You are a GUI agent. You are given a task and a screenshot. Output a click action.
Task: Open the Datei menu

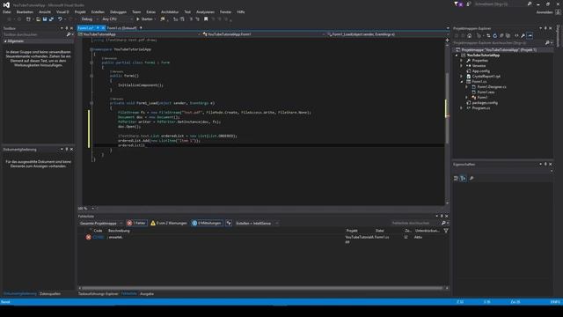(6, 11)
